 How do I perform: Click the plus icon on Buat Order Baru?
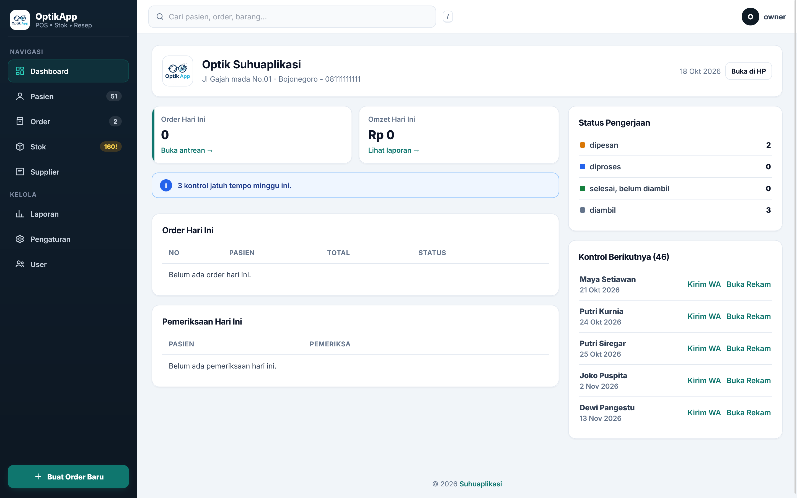click(x=38, y=477)
